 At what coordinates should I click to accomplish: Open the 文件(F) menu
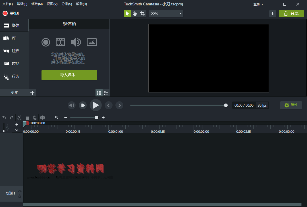8,4
